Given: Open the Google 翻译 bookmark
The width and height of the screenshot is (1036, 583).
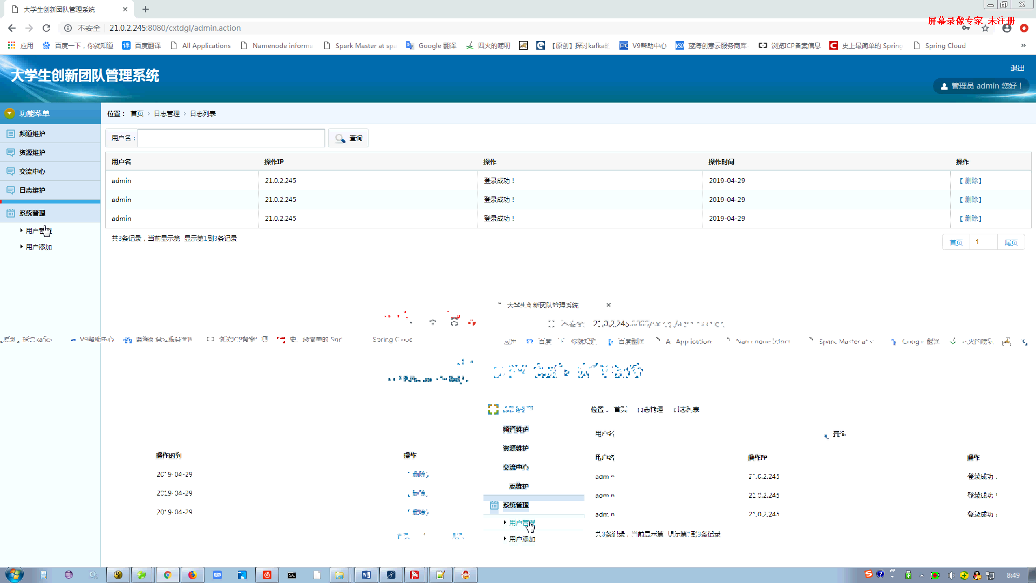Looking at the screenshot, I should 431,45.
